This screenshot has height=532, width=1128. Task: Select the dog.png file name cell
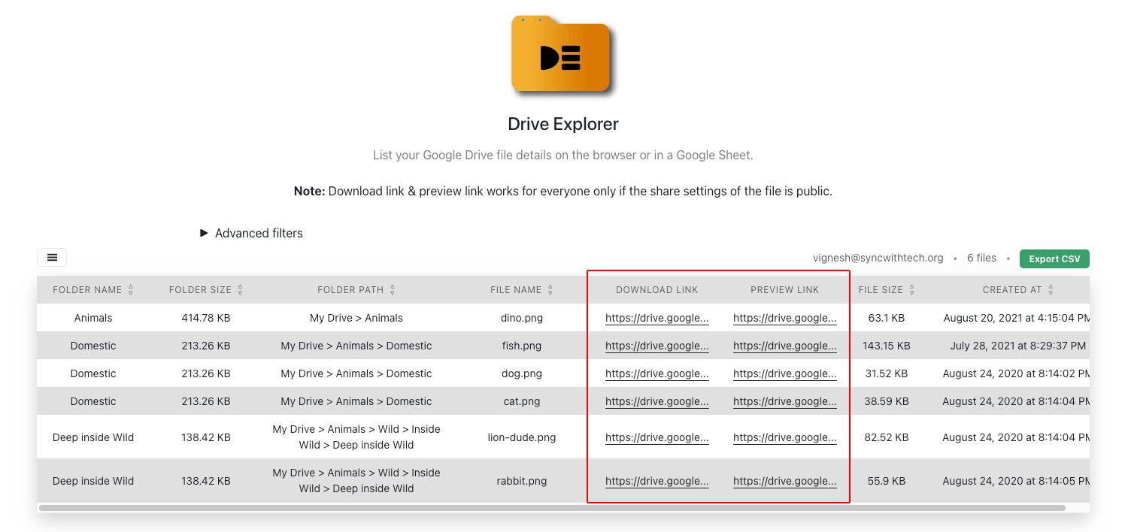coord(522,373)
